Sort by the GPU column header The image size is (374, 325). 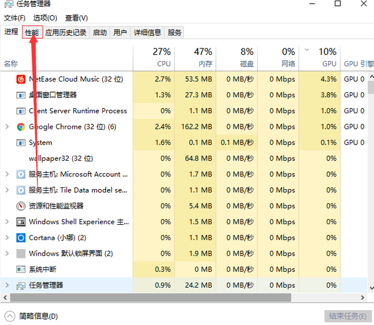[x=320, y=59]
